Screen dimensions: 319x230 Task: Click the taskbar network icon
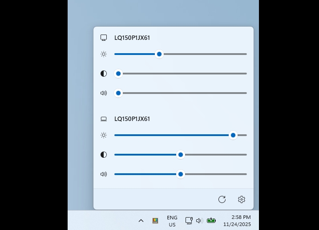click(x=189, y=221)
